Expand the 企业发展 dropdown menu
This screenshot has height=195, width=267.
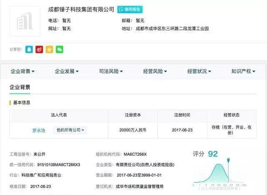tap(67, 71)
